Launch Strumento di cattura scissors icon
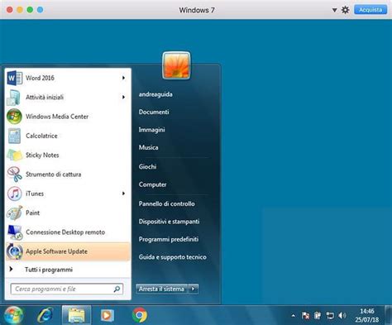The width and height of the screenshot is (392, 325). point(15,174)
